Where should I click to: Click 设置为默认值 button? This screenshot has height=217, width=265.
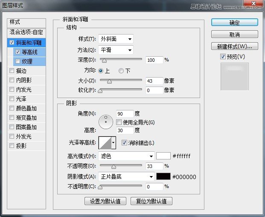pyautogui.click(x=105, y=201)
